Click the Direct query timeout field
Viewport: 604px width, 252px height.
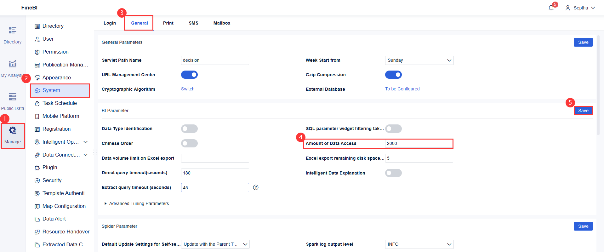click(215, 173)
